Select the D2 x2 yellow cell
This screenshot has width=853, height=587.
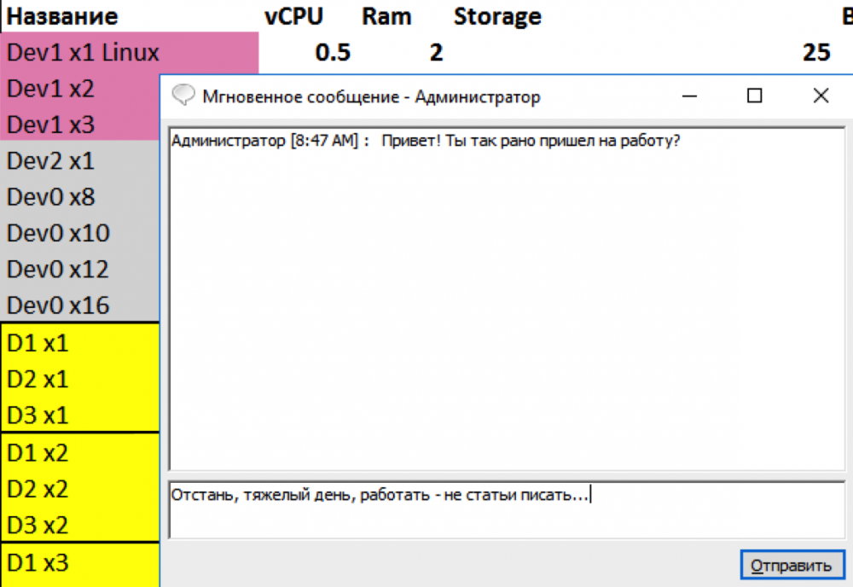[51, 489]
